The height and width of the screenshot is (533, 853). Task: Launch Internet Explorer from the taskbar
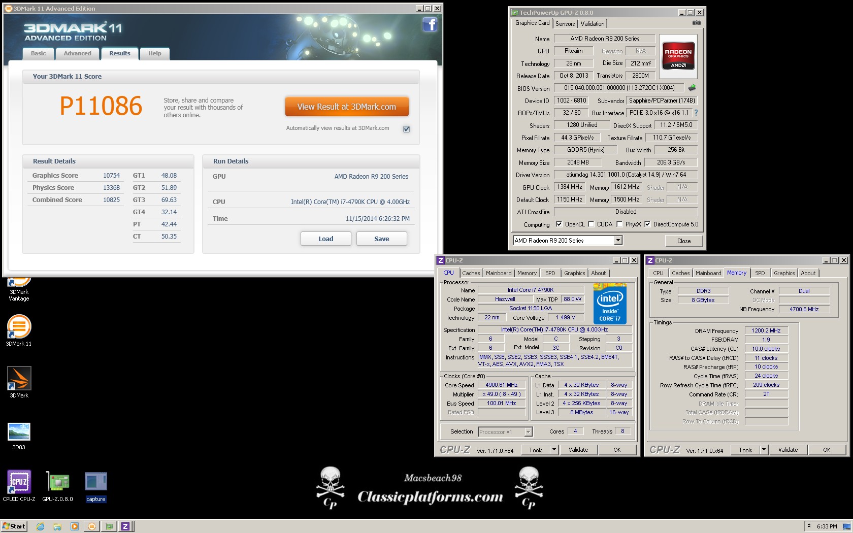coord(41,526)
